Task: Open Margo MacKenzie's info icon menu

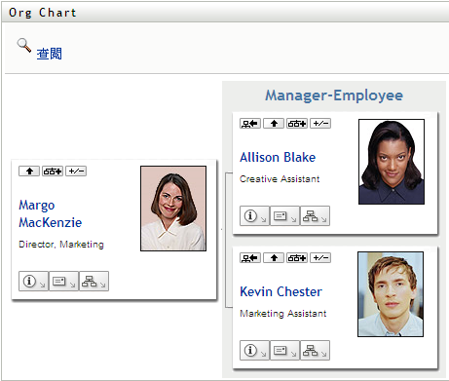Action: click(x=33, y=282)
